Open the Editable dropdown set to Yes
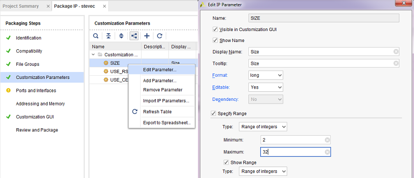Viewport: 414px width, 178px height. (x=266, y=87)
